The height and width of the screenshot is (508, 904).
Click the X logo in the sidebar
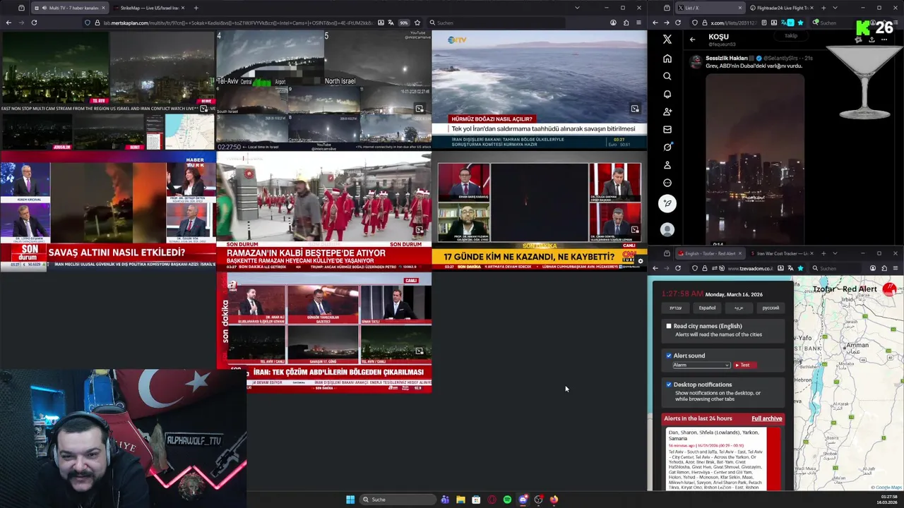[667, 40]
